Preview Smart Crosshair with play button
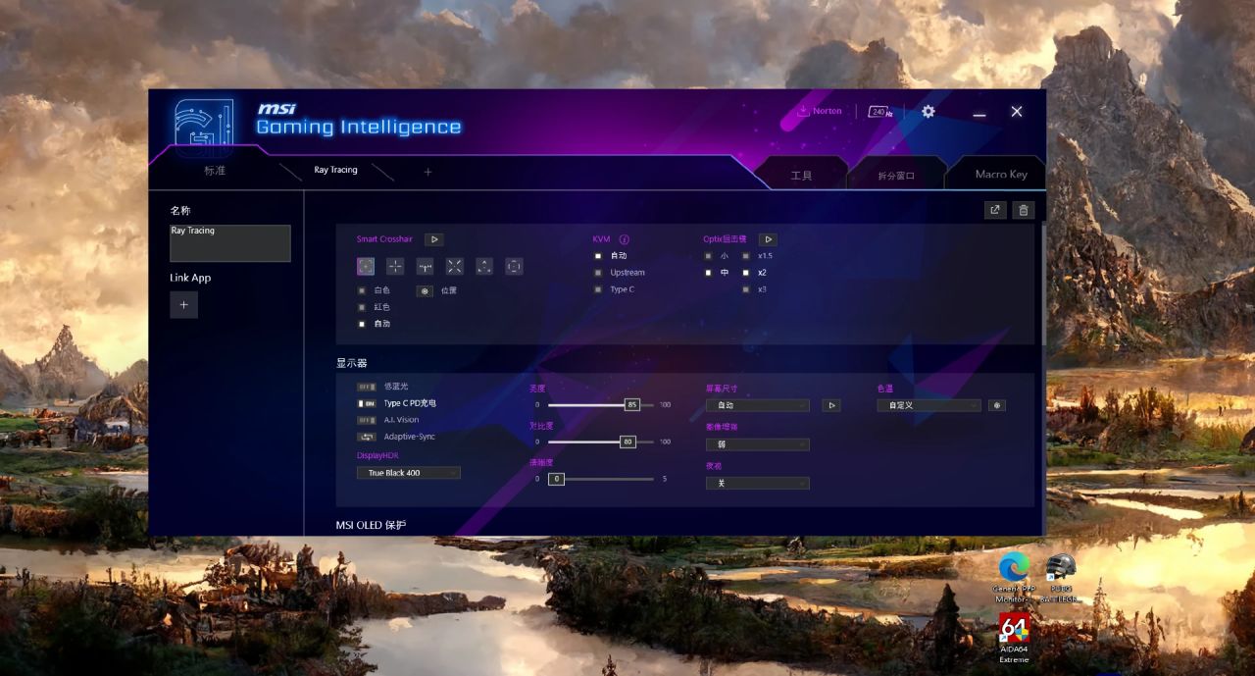This screenshot has height=676, width=1255. 434,239
